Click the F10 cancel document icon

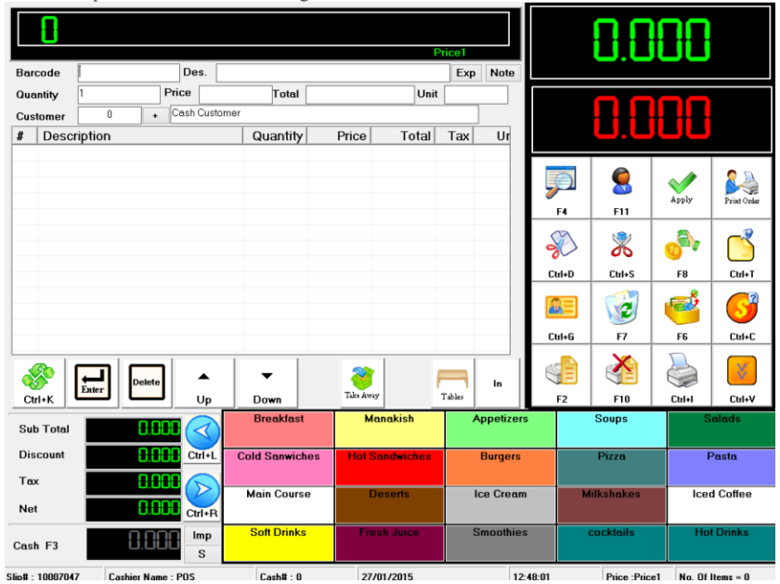[621, 376]
